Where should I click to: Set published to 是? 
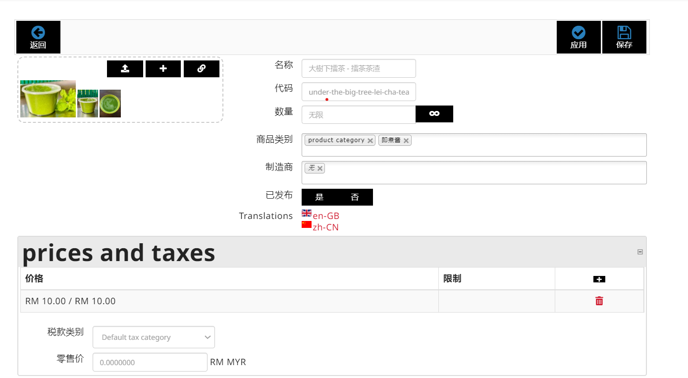tap(319, 197)
